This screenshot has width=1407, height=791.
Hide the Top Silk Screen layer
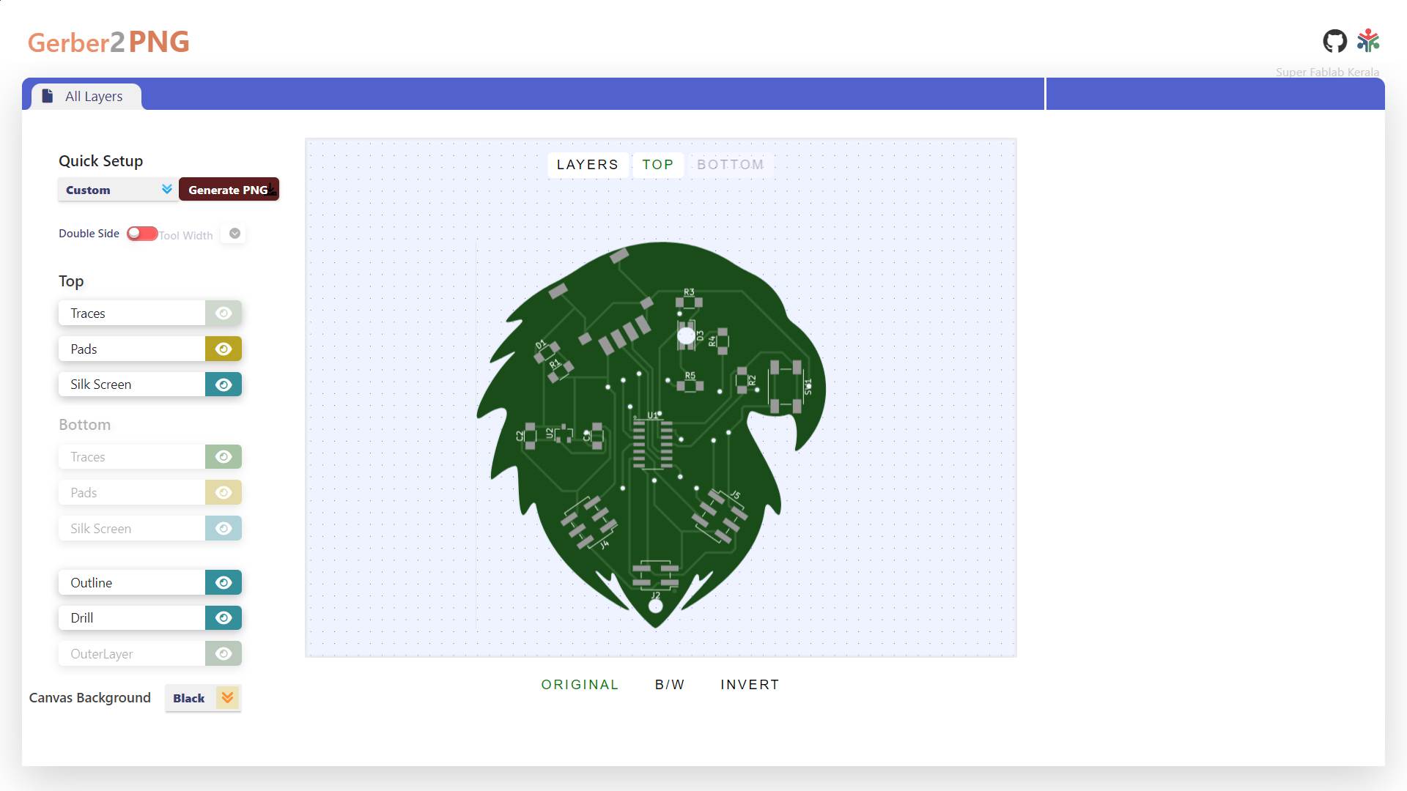coord(224,385)
